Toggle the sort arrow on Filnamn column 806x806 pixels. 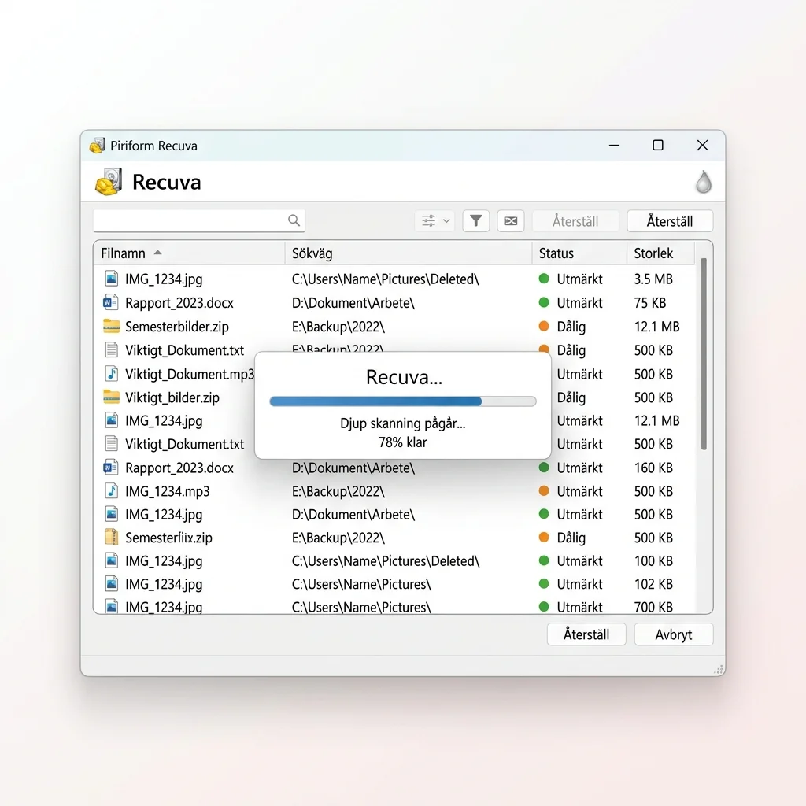[157, 253]
